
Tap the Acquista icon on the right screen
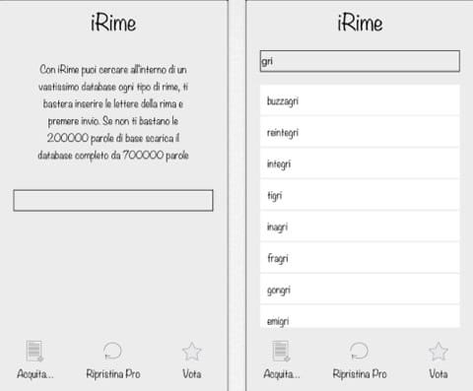tap(281, 351)
